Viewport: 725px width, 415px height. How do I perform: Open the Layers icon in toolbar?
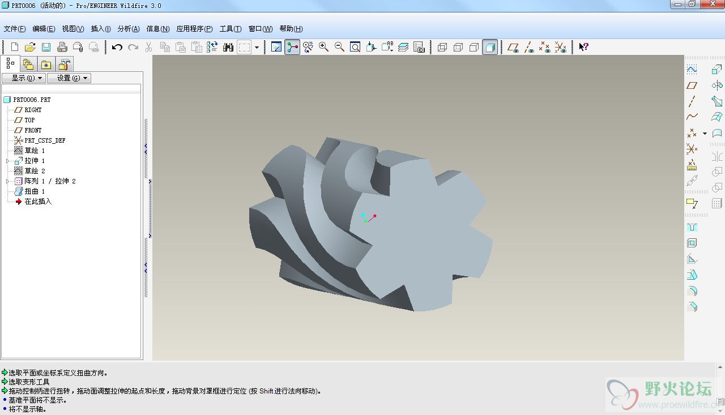403,47
